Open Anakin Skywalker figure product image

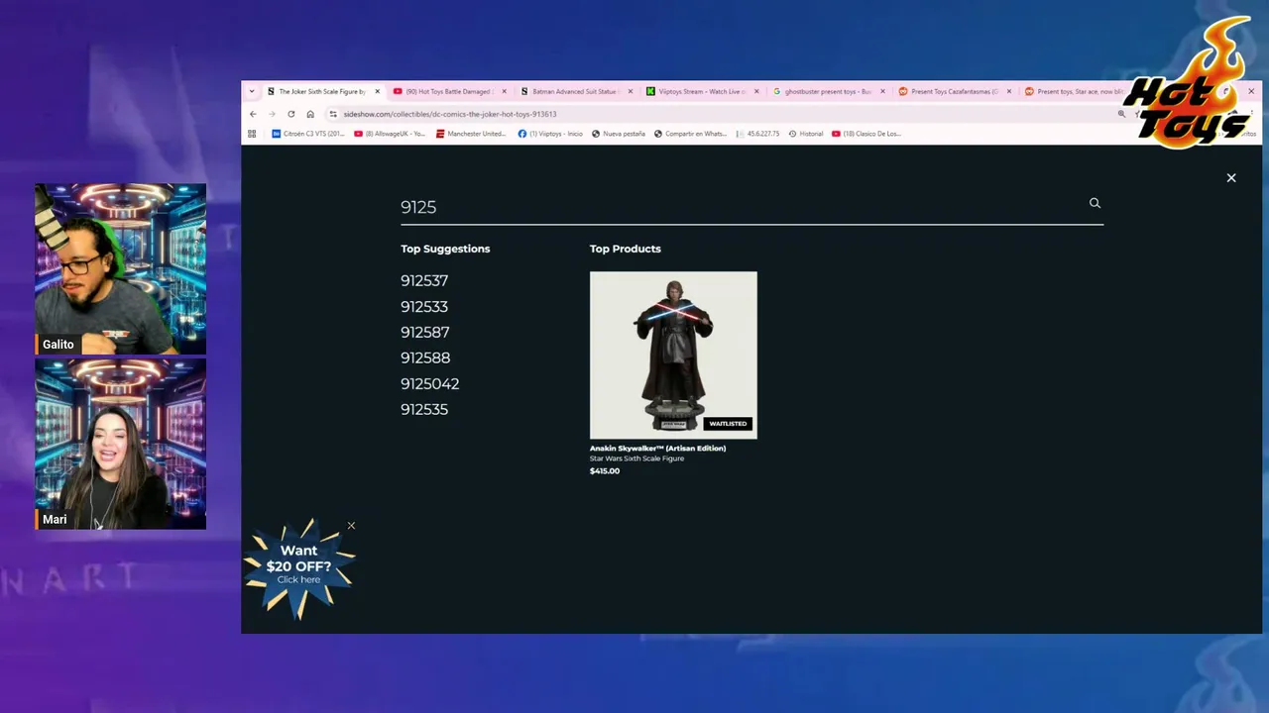[x=673, y=355]
